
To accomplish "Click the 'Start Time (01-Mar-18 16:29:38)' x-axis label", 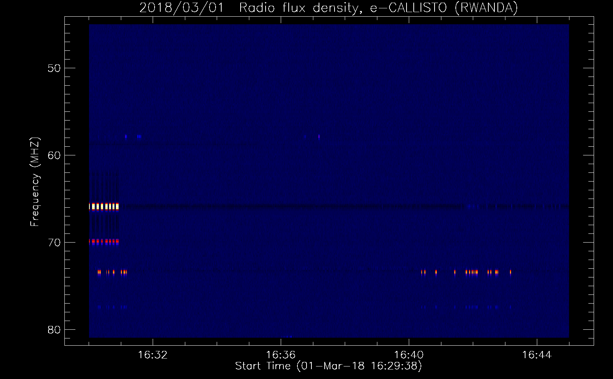I will coord(328,366).
